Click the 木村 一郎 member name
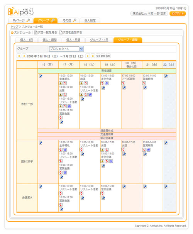193x234 pixels. pos(27,104)
